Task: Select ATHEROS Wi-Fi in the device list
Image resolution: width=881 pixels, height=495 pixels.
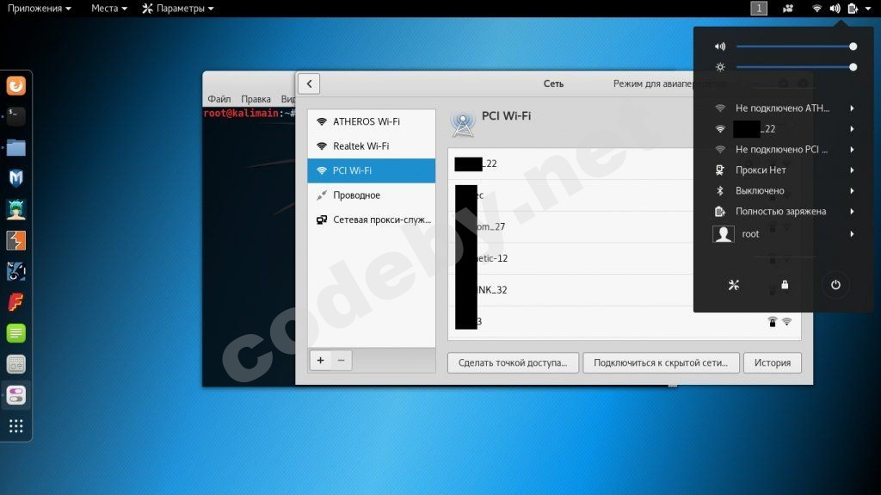Action: [x=372, y=121]
